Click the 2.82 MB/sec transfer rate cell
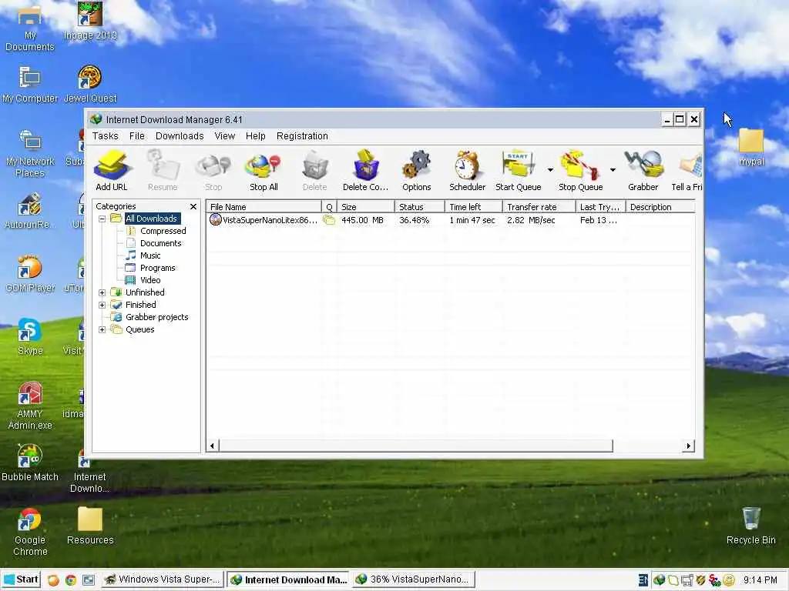The image size is (789, 591). click(531, 220)
